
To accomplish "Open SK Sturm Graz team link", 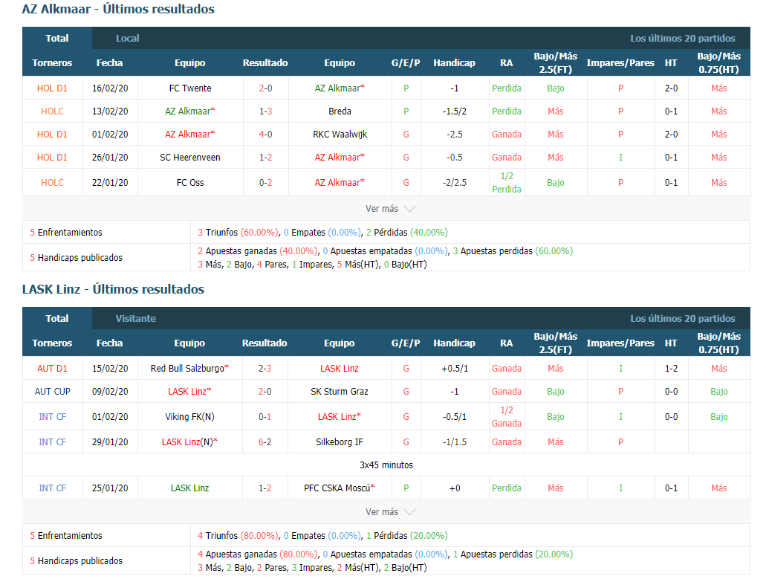I will coord(339,392).
